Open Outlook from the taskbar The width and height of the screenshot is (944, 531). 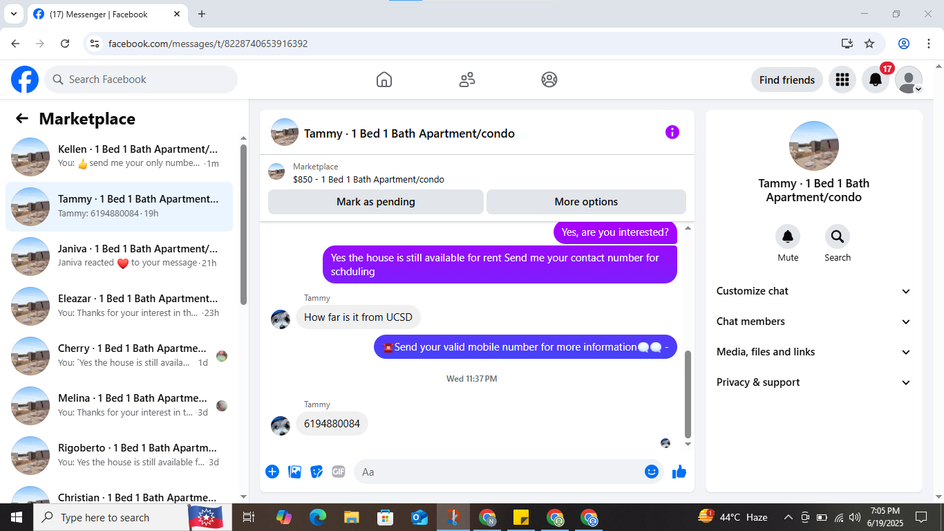(x=419, y=517)
